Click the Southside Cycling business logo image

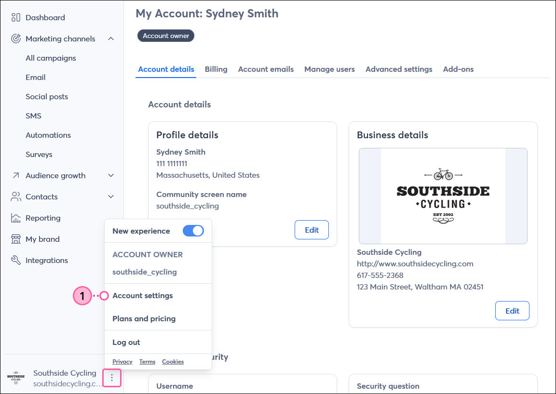(x=443, y=196)
